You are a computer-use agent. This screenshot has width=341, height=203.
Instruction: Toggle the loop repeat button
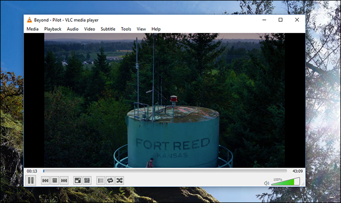click(110, 181)
